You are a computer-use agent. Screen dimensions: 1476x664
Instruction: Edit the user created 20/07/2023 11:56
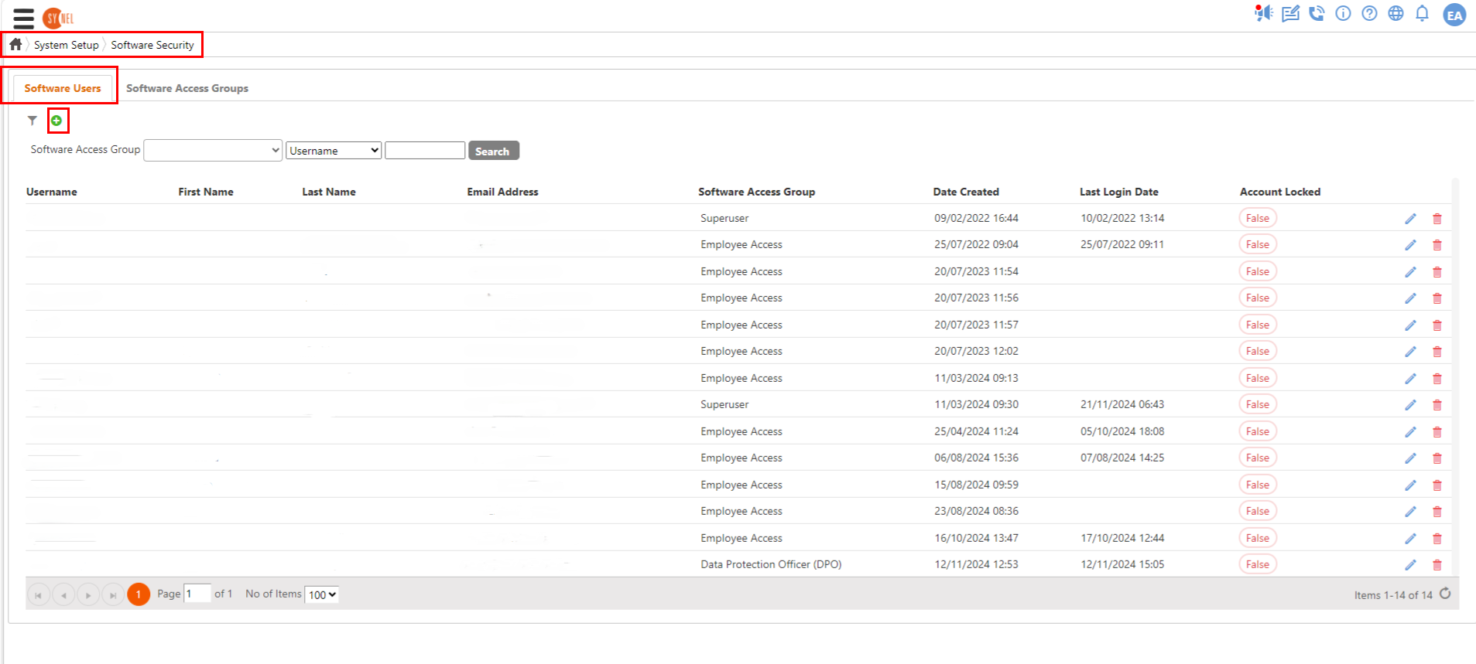1410,298
